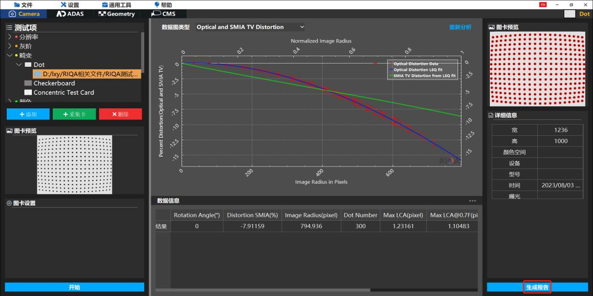Screen dimensions: 593x296
Task: Click the 添加 button
Action: 28,114
